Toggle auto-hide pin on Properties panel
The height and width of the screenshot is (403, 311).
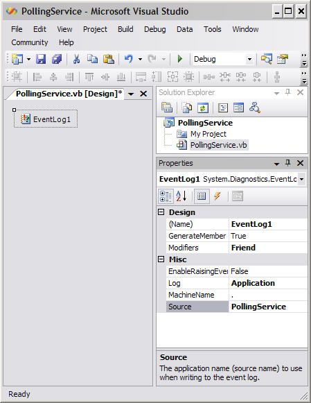pos(288,163)
